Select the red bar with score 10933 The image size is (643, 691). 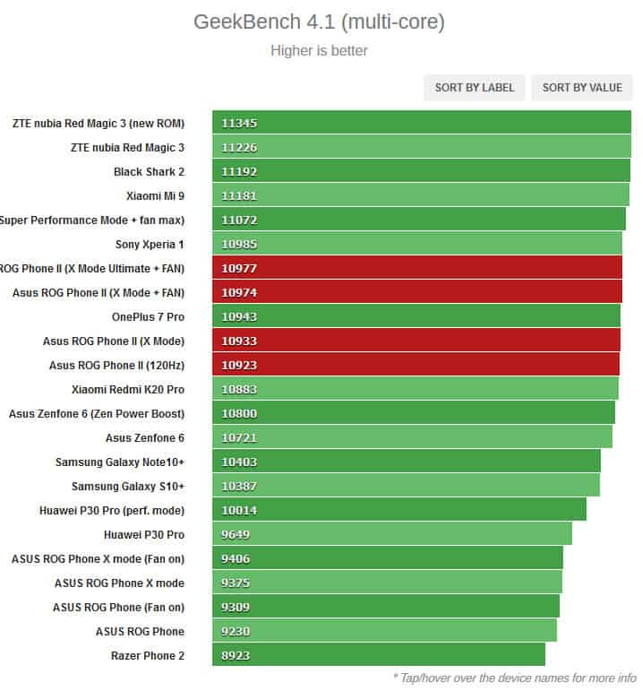tap(416, 341)
